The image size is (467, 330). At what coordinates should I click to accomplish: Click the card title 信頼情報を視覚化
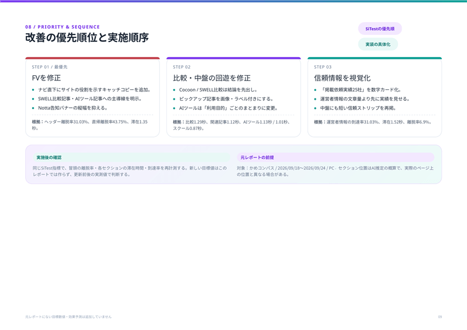pyautogui.click(x=342, y=78)
